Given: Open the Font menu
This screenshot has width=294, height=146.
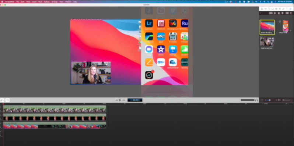Looking at the screenshot, I should click(x=40, y=2).
